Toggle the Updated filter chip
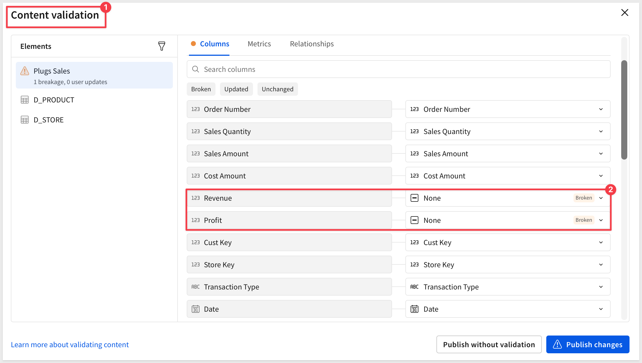The image size is (642, 363). point(236,89)
